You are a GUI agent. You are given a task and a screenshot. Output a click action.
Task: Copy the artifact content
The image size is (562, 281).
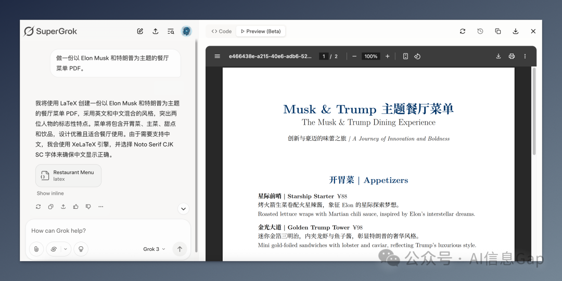(x=498, y=32)
